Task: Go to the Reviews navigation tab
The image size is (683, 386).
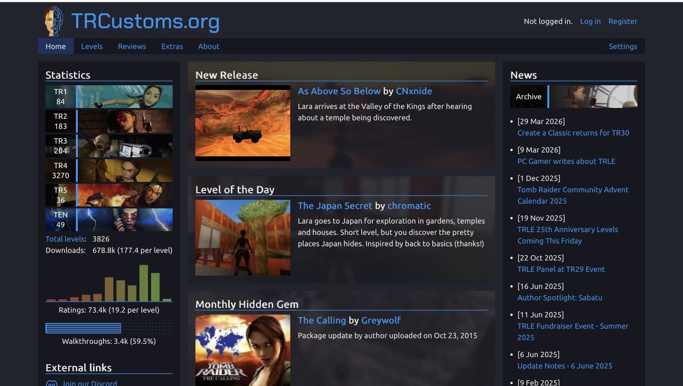Action: [x=132, y=47]
